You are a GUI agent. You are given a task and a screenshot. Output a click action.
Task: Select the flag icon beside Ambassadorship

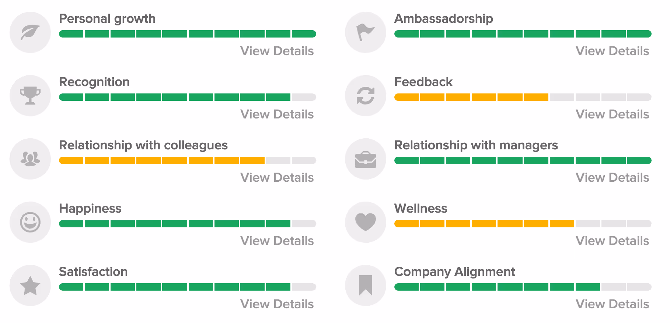(365, 32)
